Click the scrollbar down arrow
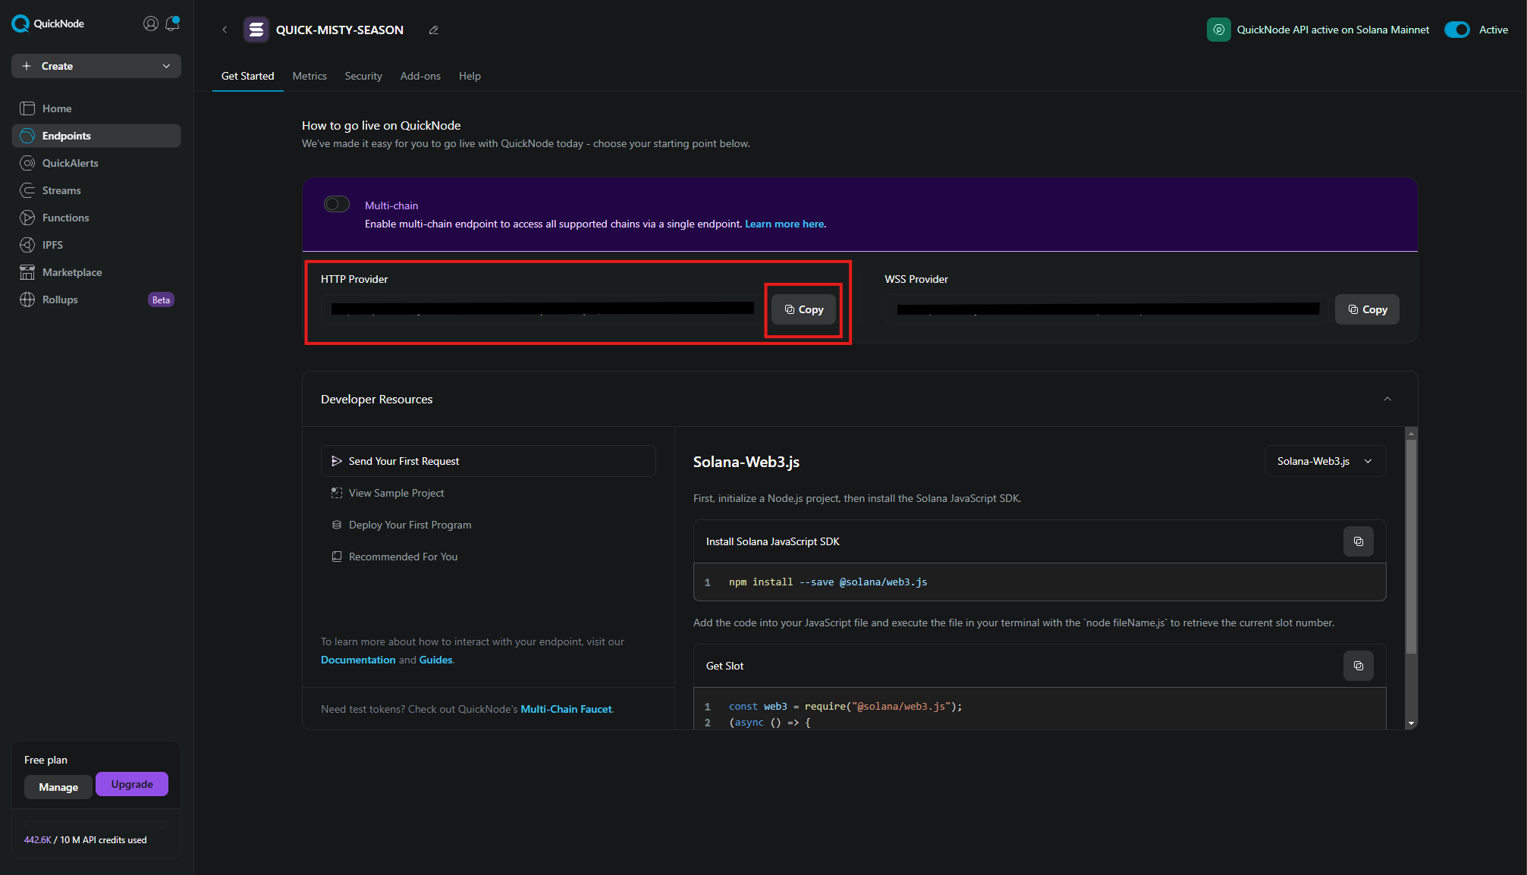1527x875 pixels. (x=1411, y=723)
